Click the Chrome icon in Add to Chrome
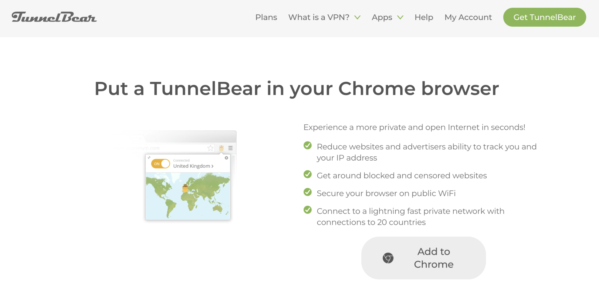 (x=388, y=258)
